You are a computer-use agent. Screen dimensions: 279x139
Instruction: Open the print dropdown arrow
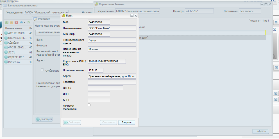point(24,22)
